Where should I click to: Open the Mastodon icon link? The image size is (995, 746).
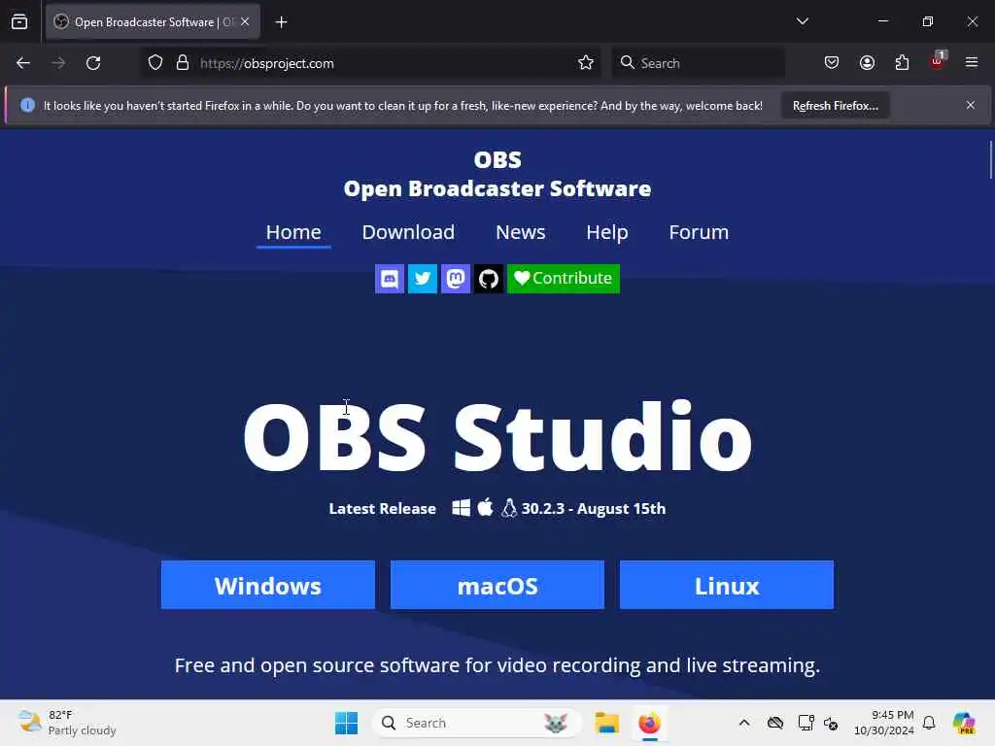click(455, 279)
